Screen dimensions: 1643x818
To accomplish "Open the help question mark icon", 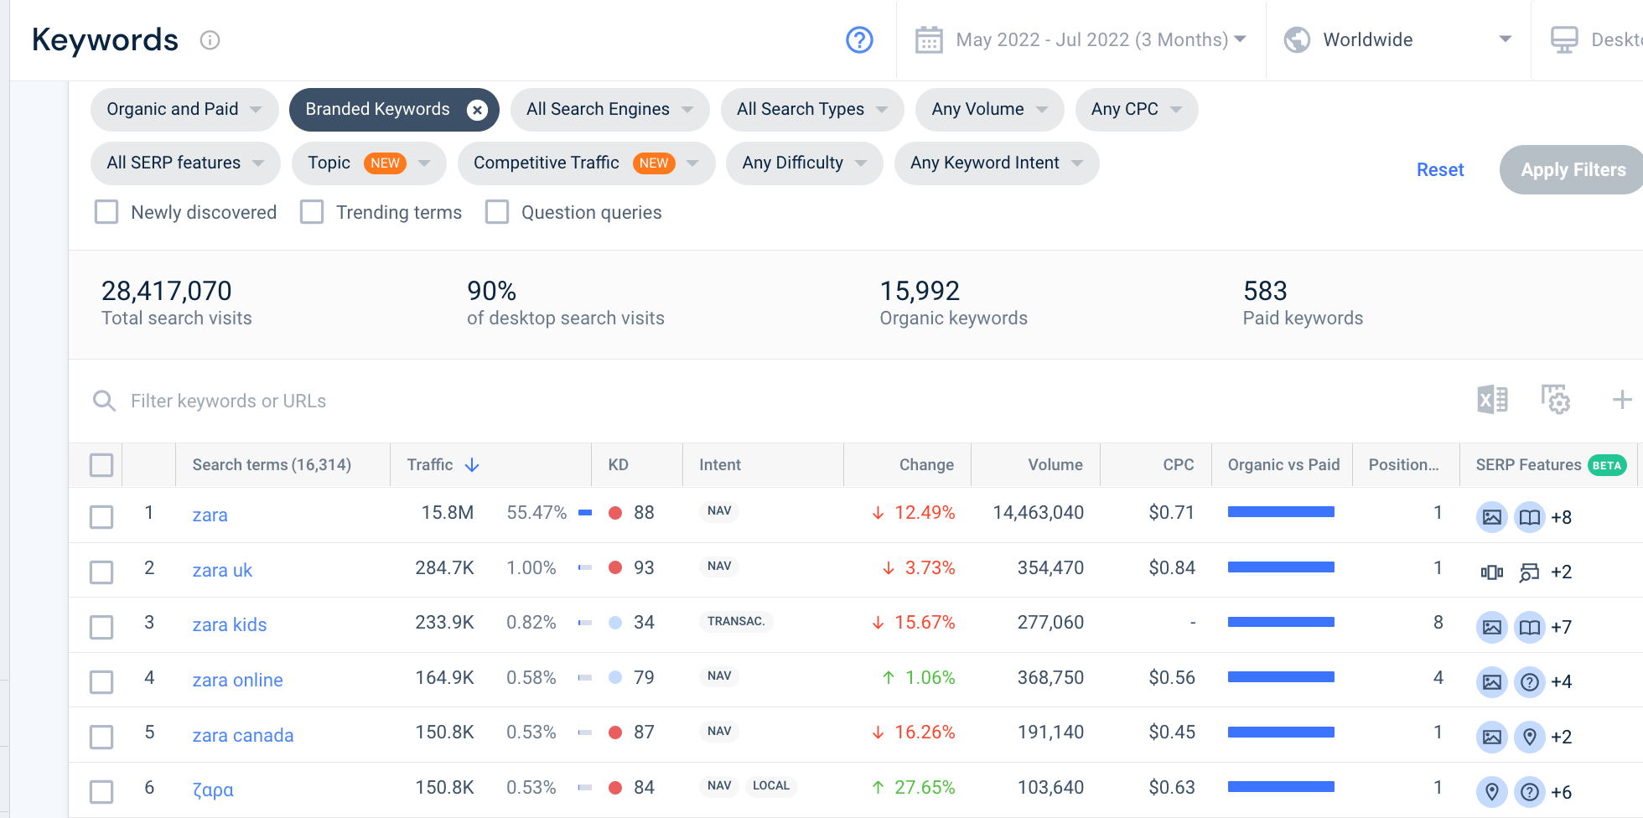I will (x=859, y=39).
